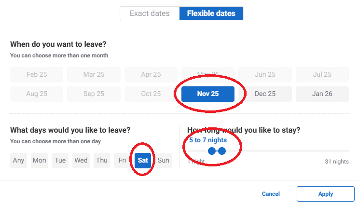Image resolution: width=358 pixels, height=205 pixels.
Task: Select Any day option
Action: 19,160
